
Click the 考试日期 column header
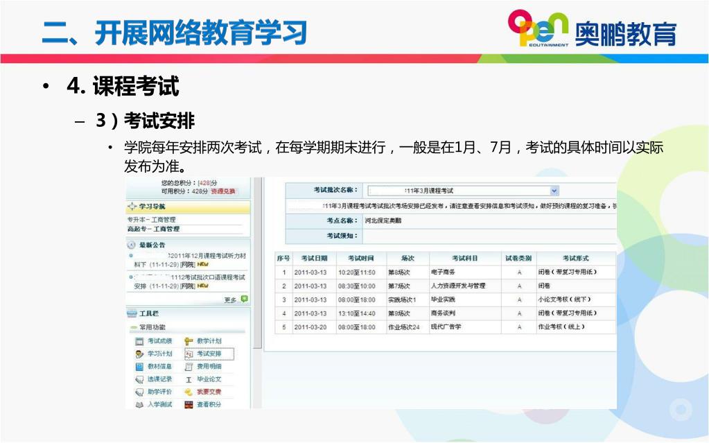tap(314, 259)
